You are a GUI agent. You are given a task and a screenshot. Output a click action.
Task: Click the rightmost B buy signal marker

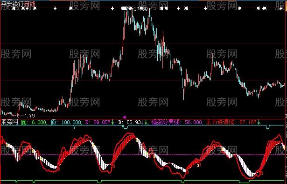point(262,173)
